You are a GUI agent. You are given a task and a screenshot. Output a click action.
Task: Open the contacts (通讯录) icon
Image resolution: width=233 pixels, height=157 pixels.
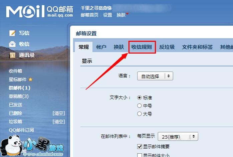(12, 55)
